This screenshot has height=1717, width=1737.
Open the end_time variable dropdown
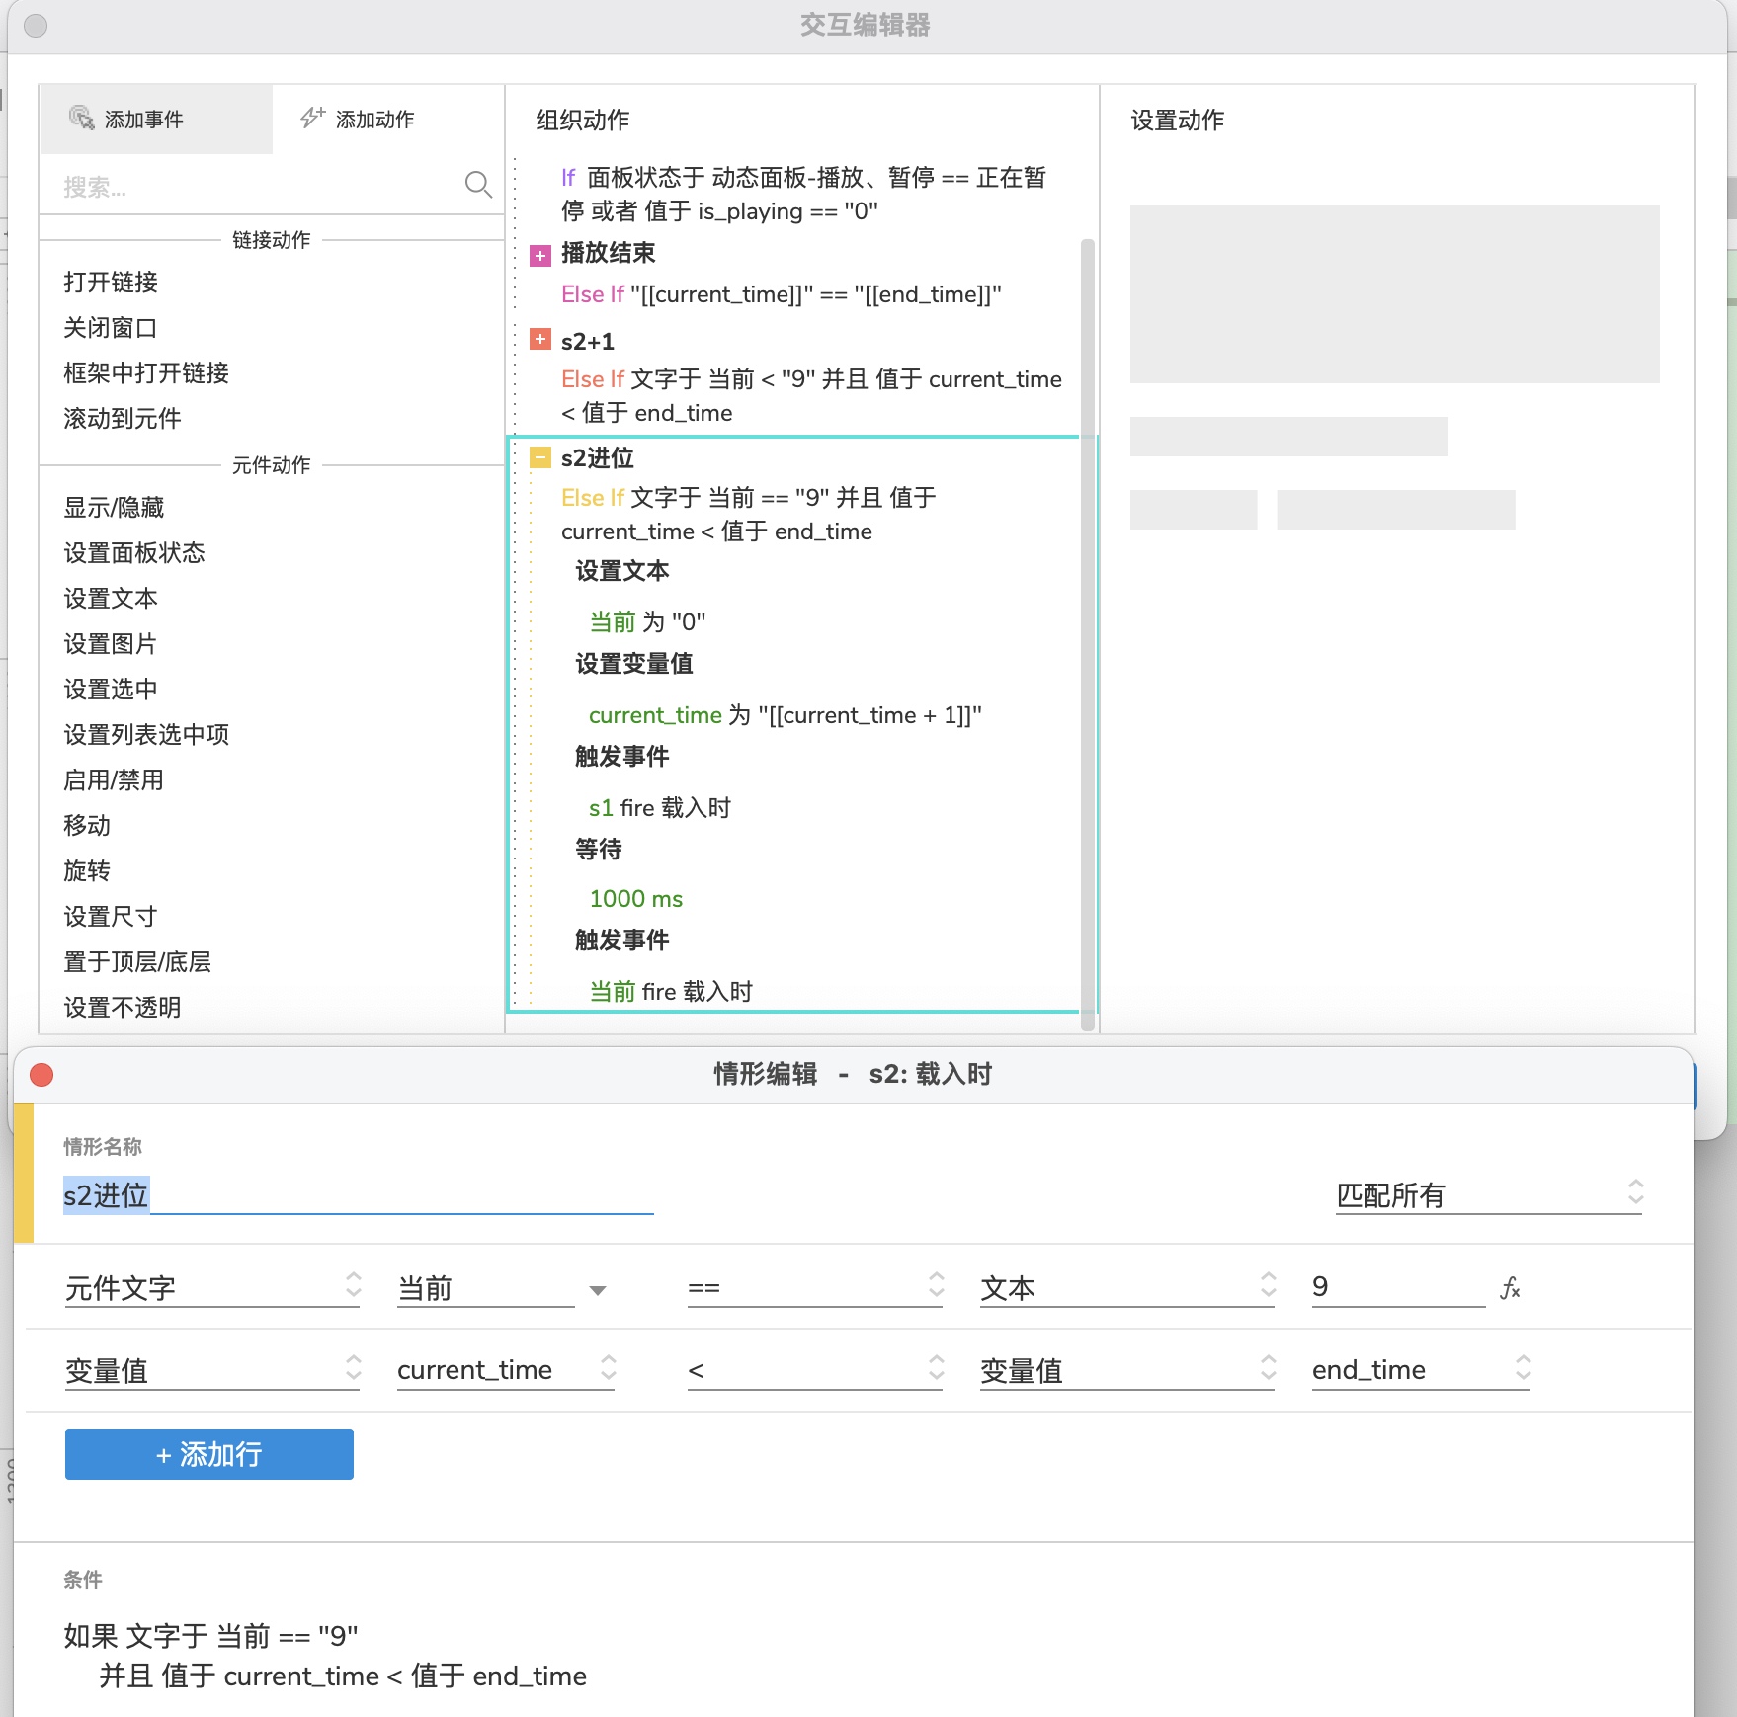tap(1421, 1371)
